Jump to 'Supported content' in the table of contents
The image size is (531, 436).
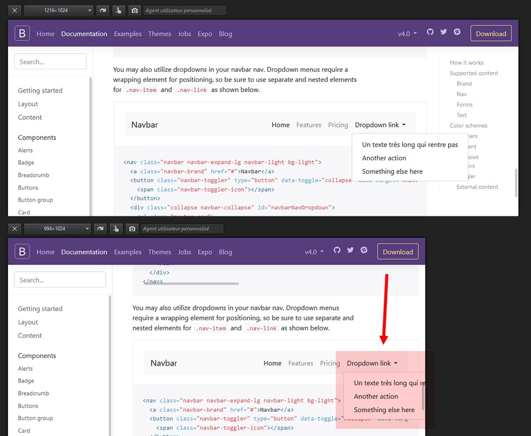click(x=474, y=73)
